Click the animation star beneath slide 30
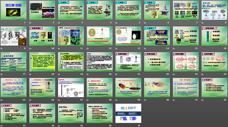This screenshot has height=127, width=228. pos(145,100)
